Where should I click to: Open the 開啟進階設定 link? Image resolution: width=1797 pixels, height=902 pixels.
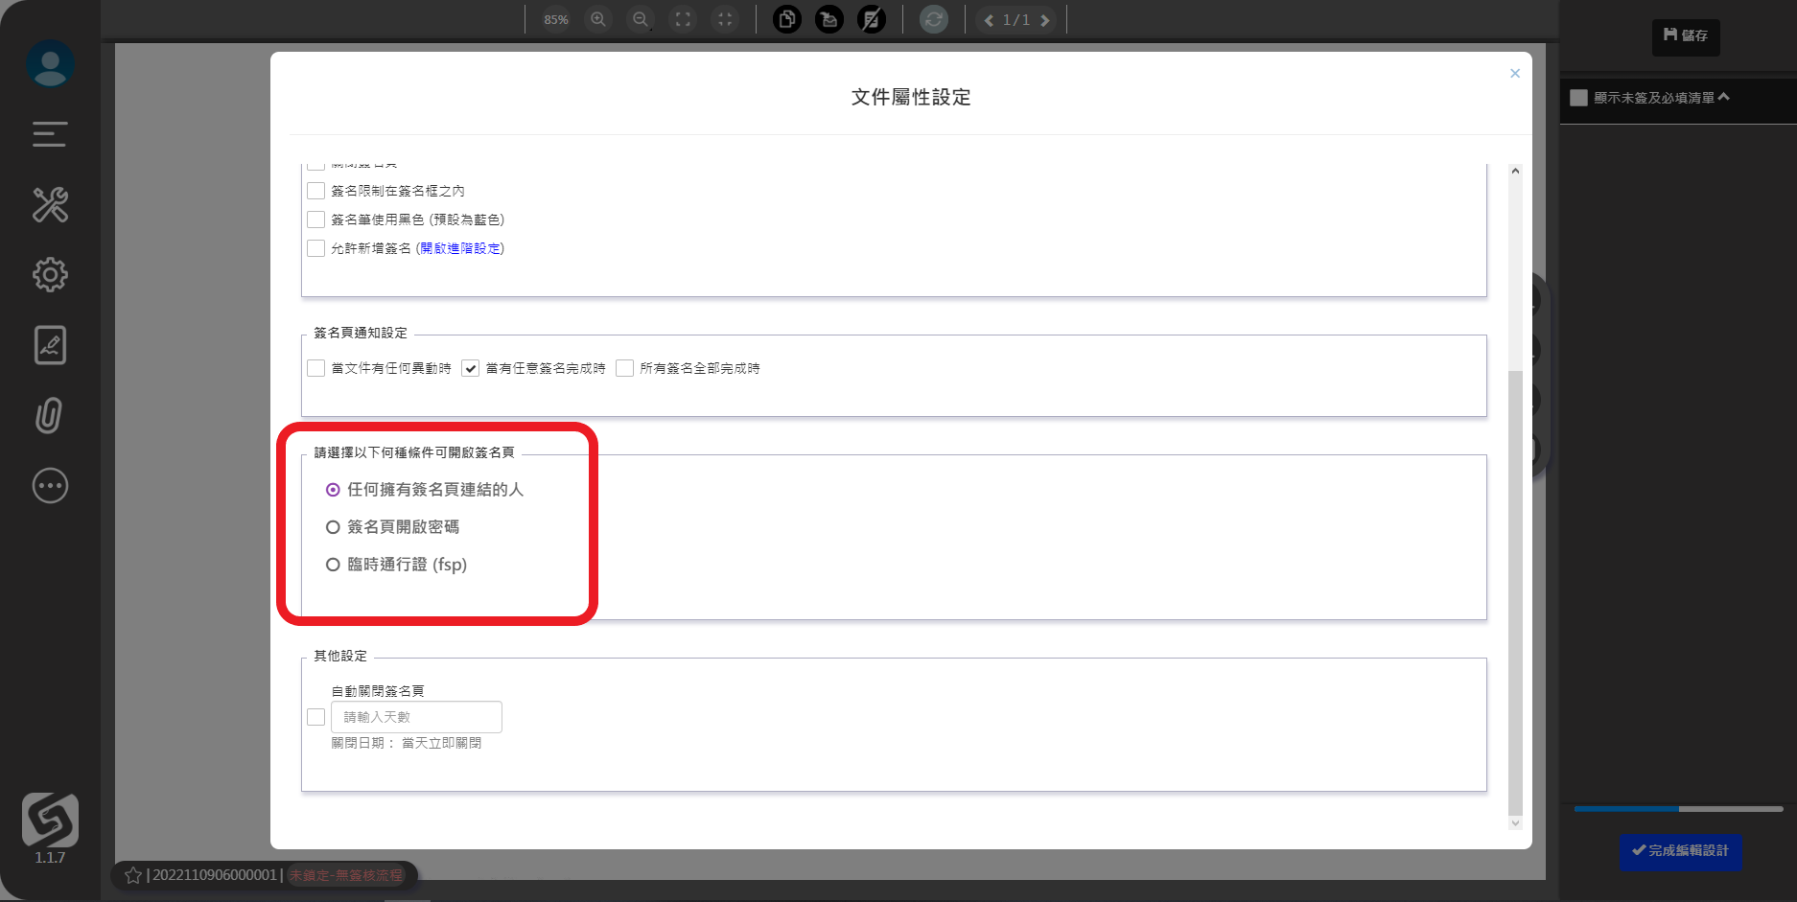point(460,248)
